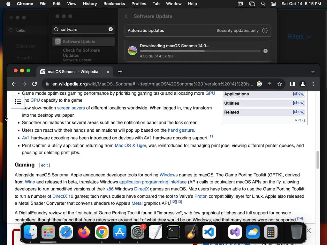Open the Chrome profile icon
Image resolution: width=327 pixels, height=245 pixels.
coord(303,84)
